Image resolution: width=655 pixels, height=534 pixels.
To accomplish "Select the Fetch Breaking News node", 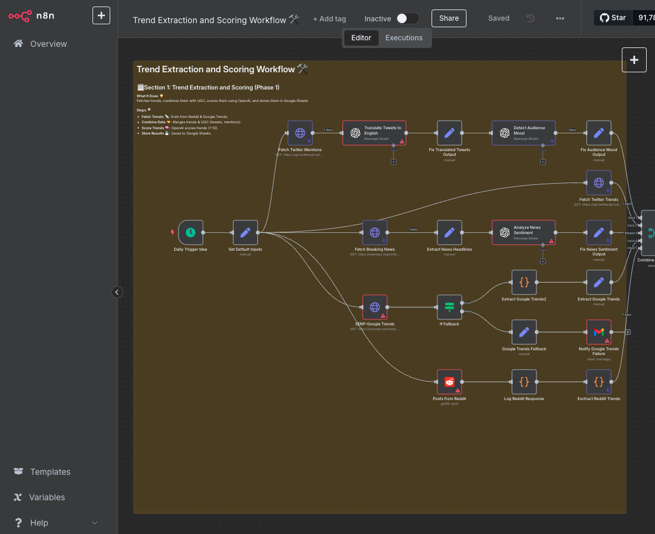I will [x=375, y=232].
